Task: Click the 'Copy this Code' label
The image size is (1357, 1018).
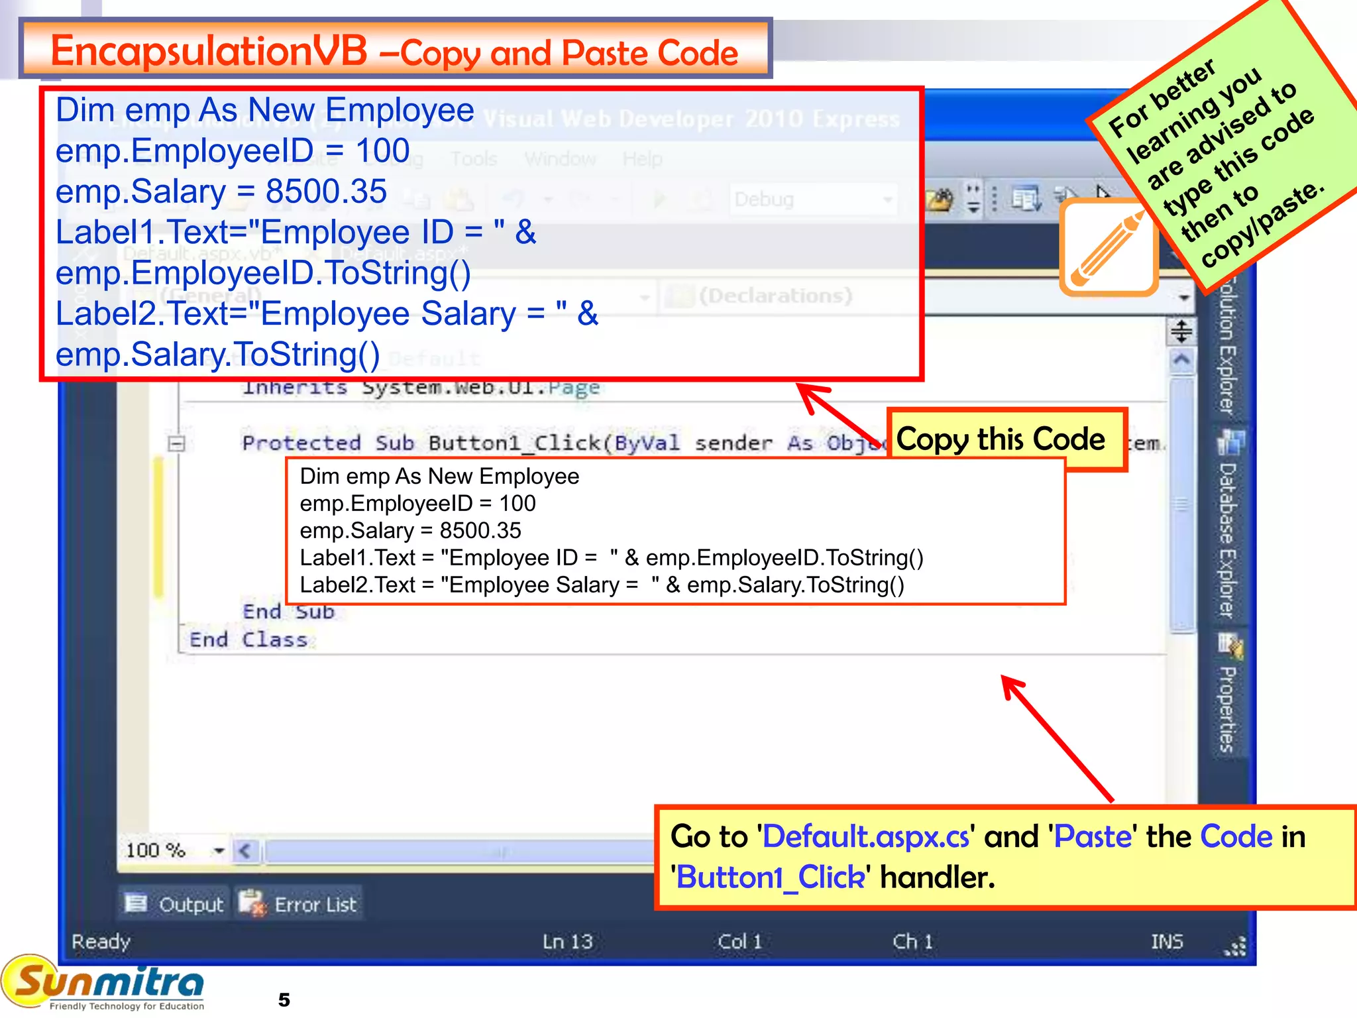Action: (1001, 439)
